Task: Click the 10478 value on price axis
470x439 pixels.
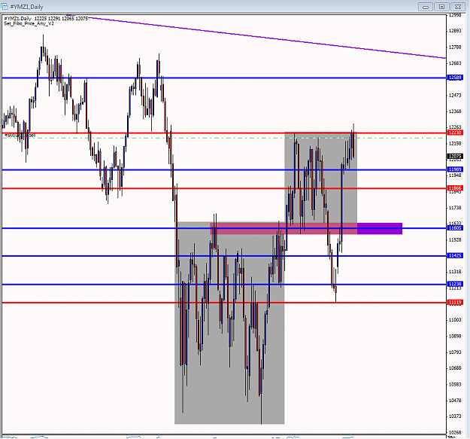Action: [x=455, y=401]
